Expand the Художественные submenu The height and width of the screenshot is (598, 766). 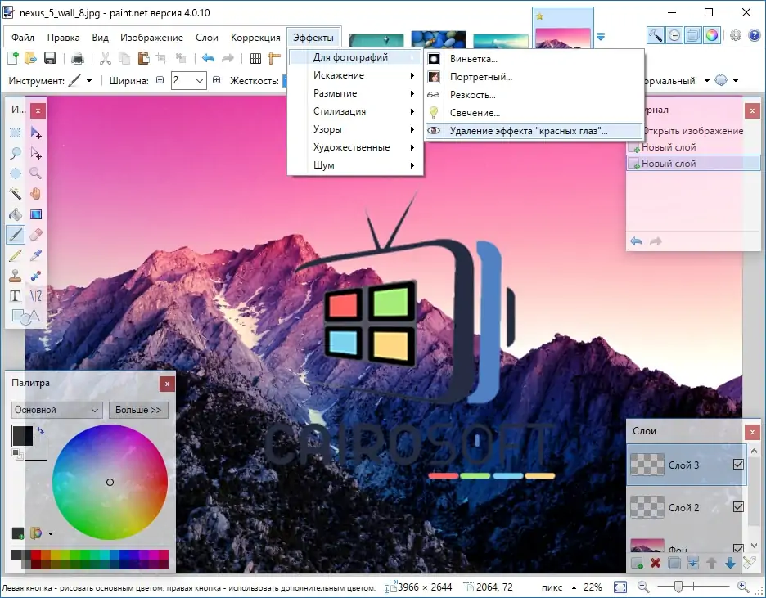point(355,147)
